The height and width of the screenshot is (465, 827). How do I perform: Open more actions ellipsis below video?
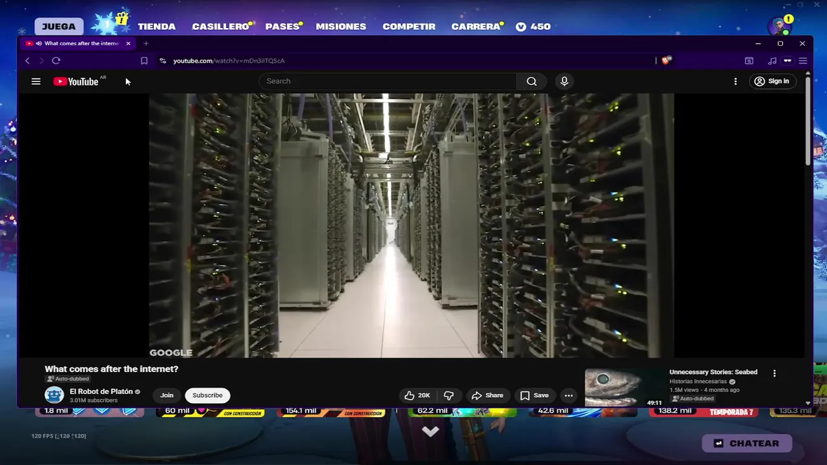[569, 395]
